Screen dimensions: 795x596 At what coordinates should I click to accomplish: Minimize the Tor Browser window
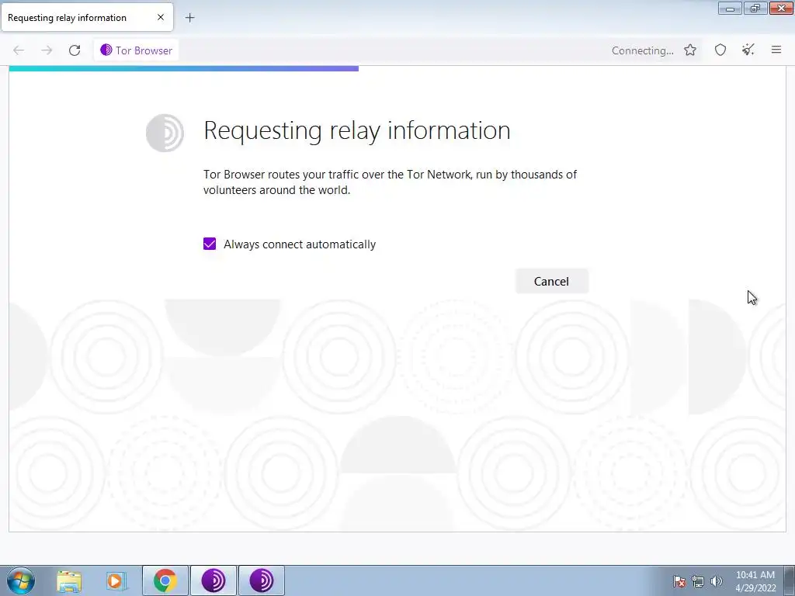730,9
